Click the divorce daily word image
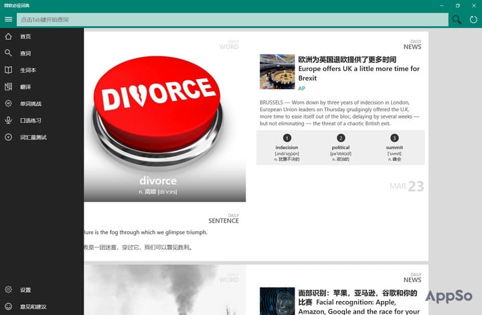The height and width of the screenshot is (315, 482). pyautogui.click(x=165, y=117)
